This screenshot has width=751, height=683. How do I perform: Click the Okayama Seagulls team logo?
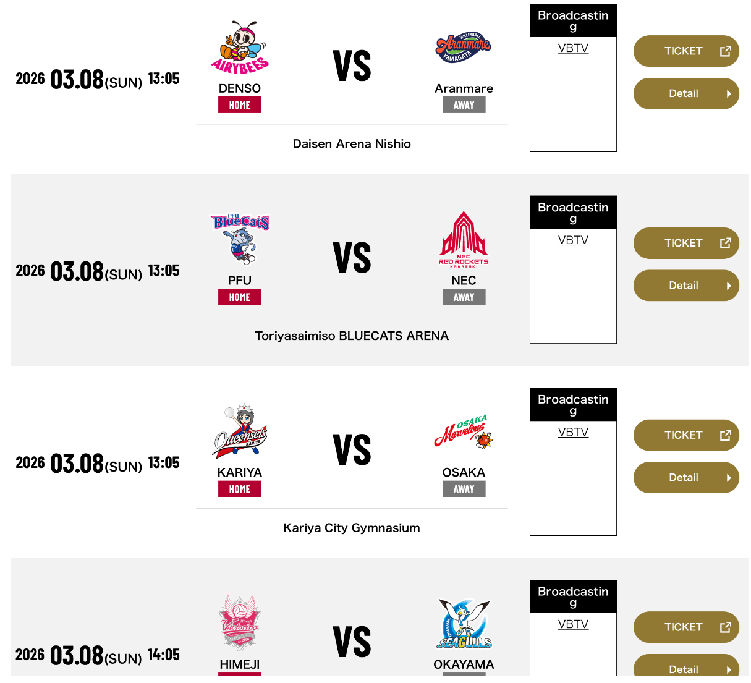(x=464, y=624)
